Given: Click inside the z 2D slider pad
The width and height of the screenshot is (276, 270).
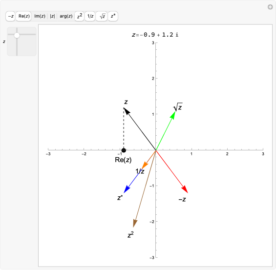Looking at the screenshot, I should (22, 42).
